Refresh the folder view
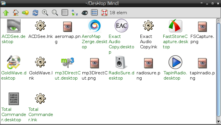Image resolution: width=221 pixels, height=125 pixels. coord(35,13)
